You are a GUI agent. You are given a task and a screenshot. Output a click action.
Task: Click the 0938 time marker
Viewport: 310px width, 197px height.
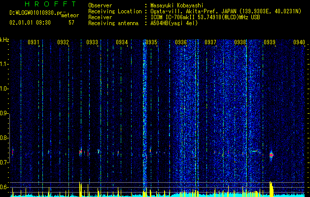coord(240,42)
